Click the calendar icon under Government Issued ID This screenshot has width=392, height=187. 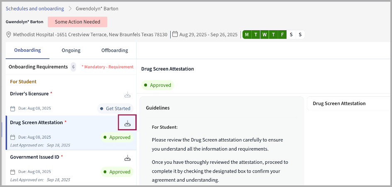click(x=13, y=172)
